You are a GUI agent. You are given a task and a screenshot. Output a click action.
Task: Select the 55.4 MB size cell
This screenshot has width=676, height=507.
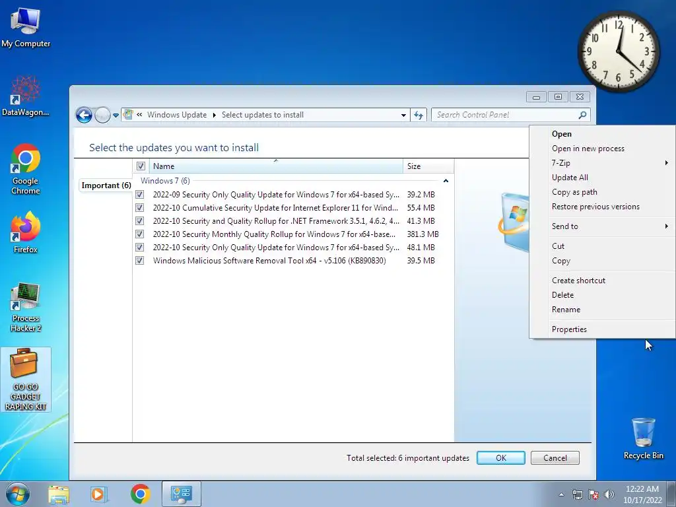(421, 208)
